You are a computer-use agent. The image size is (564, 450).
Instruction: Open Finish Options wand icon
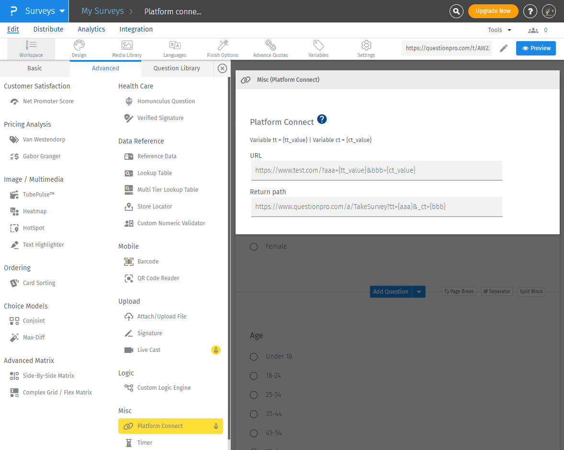223,45
